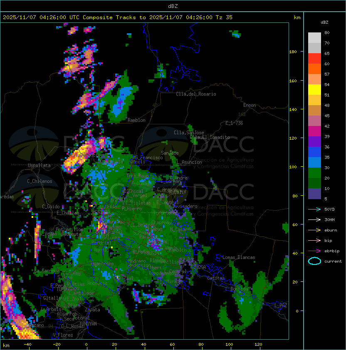Click the 'km' label at top-right of map
Viewport: 346px width, 350px height.
point(297,17)
